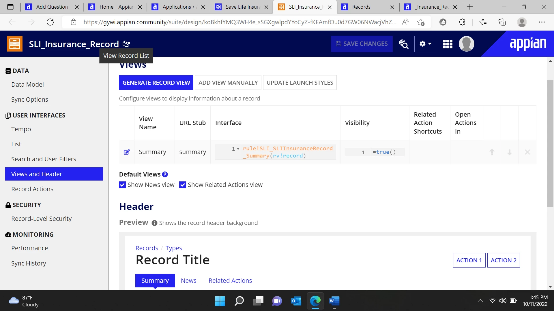Screen dimensions: 554x311
Task: Open the browser Favorites list icon
Action: (483, 22)
